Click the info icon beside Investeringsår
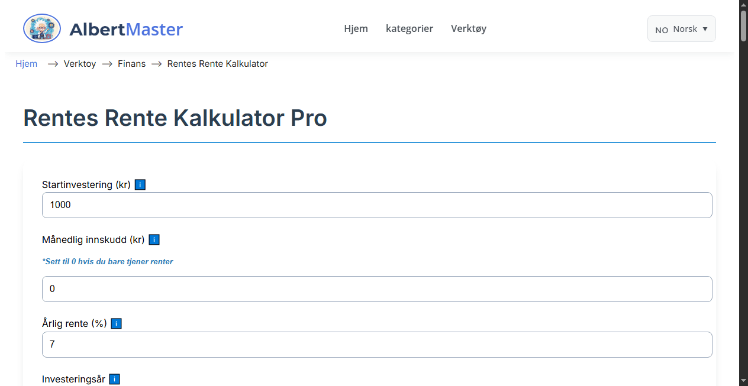 (x=114, y=379)
